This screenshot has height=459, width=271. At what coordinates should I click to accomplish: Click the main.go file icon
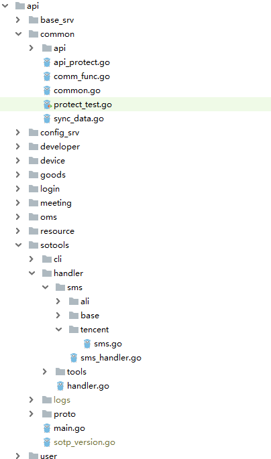[47, 428]
